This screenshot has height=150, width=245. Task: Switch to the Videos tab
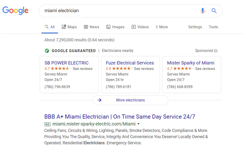tap(140, 27)
